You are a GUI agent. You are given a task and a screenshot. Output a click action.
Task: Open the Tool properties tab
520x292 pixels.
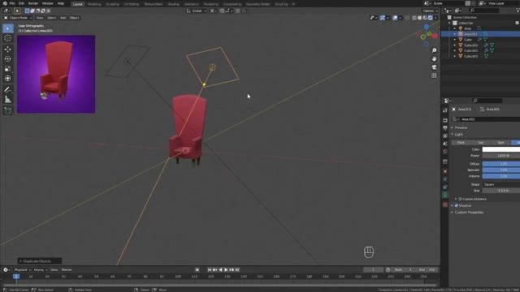445,110
